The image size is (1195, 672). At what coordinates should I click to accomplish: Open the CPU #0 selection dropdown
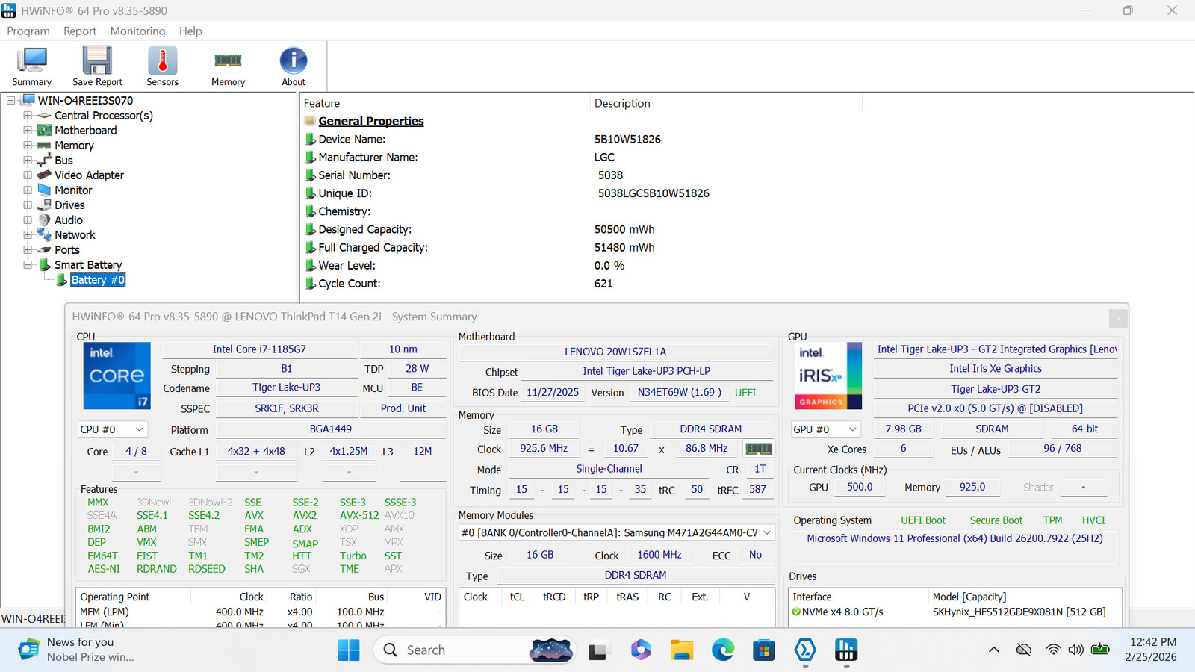coord(112,429)
